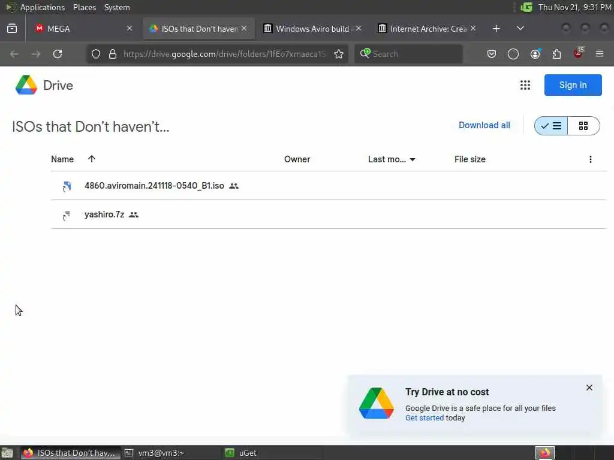The height and width of the screenshot is (460, 614).
Task: Open the column header more options menu
Action: pyautogui.click(x=591, y=159)
